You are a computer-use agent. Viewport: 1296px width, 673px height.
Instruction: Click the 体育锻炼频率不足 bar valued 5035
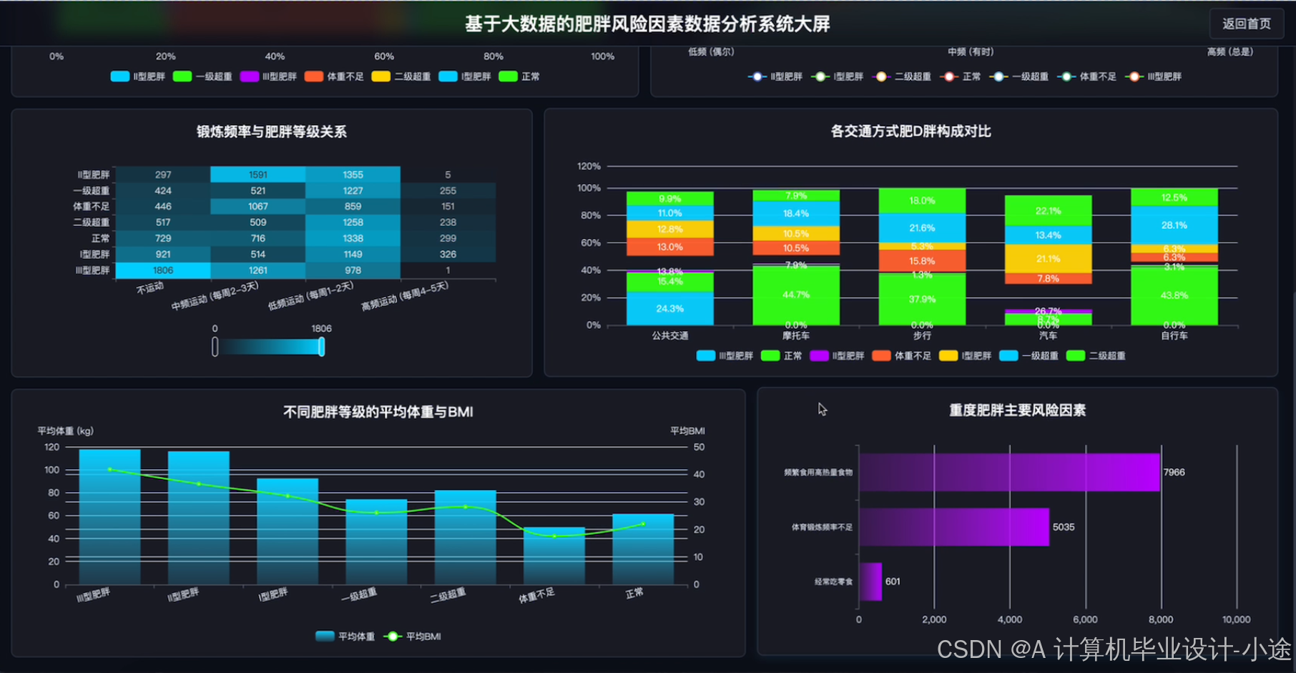click(x=954, y=527)
